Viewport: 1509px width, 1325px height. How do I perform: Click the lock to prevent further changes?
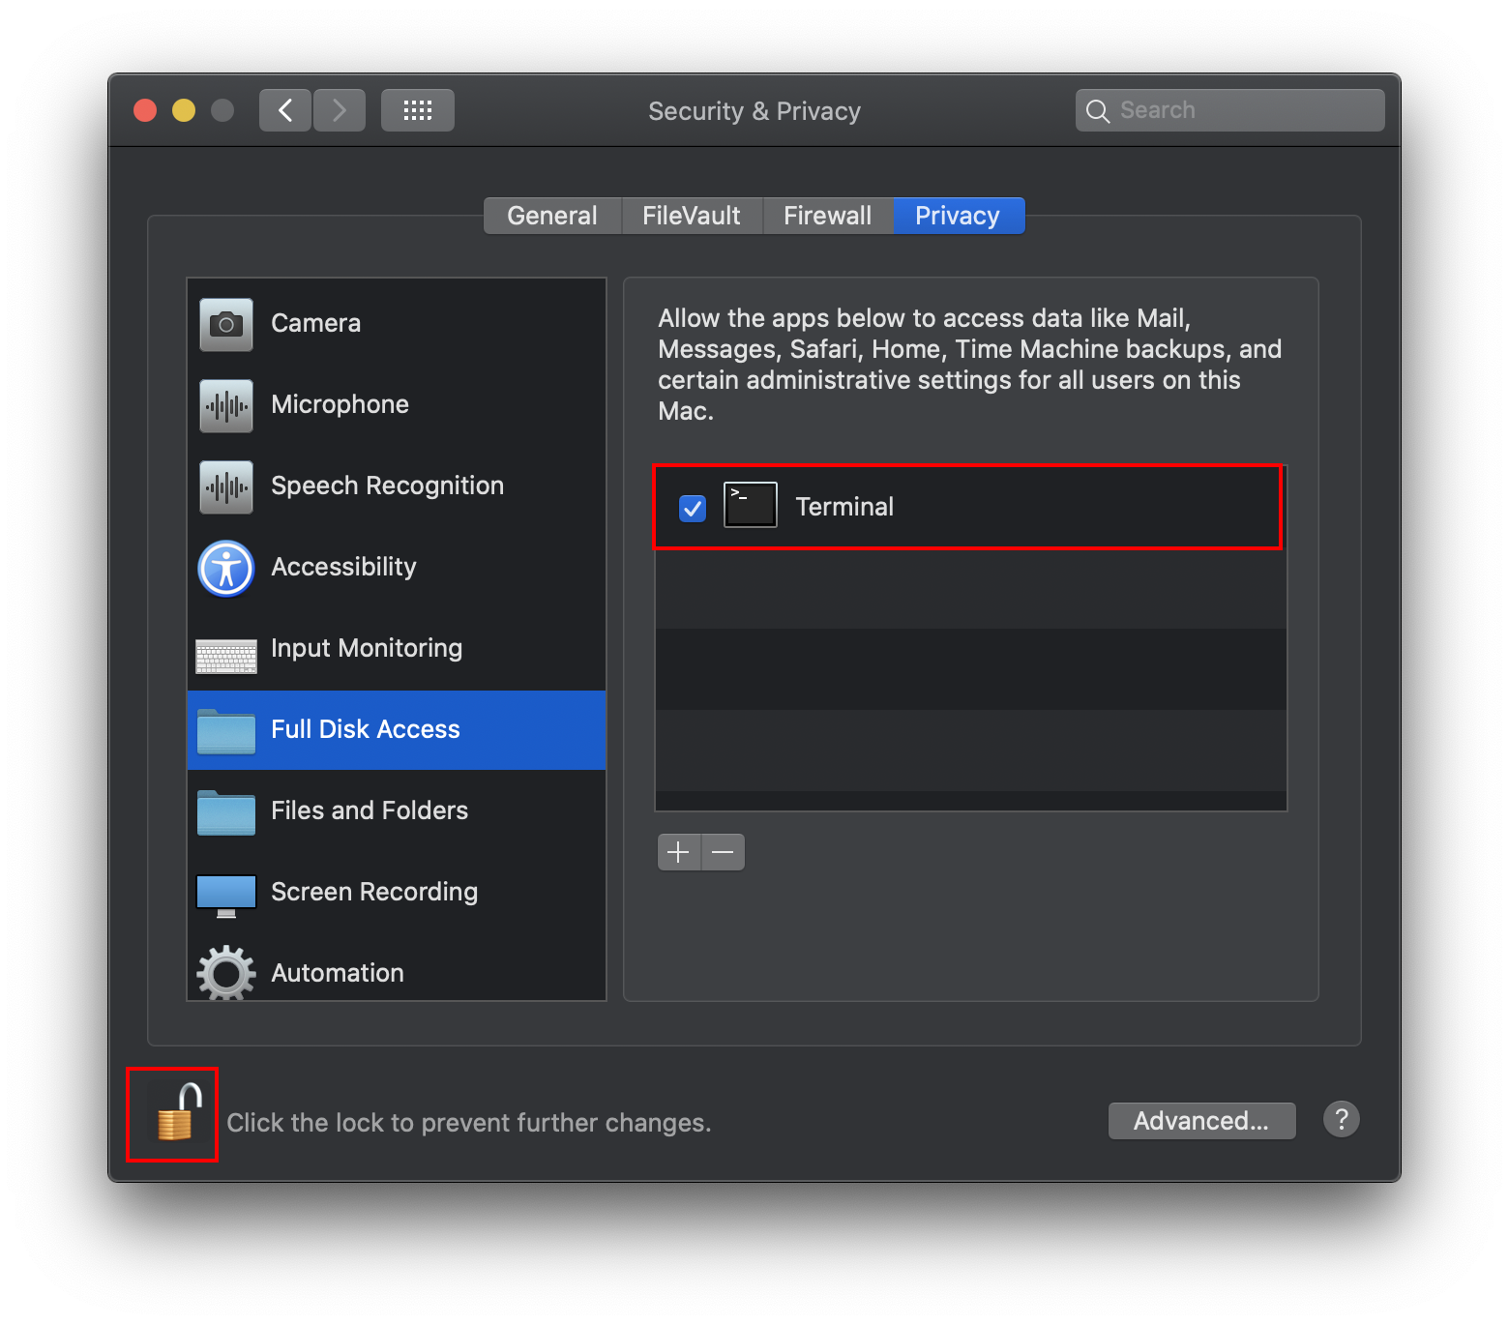tap(171, 1115)
